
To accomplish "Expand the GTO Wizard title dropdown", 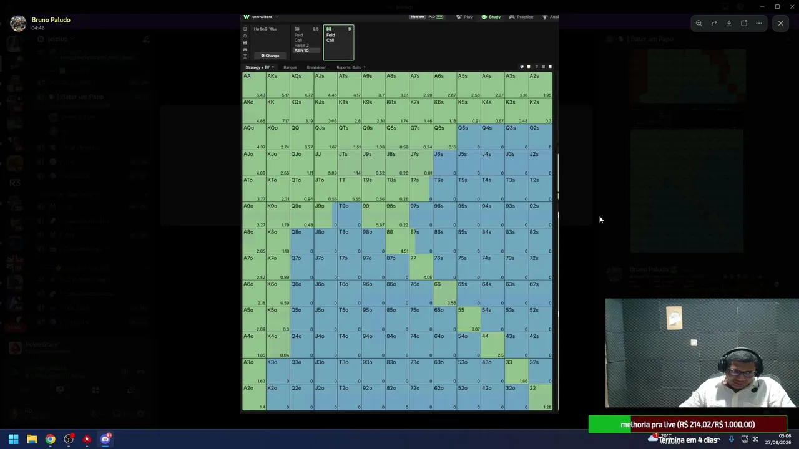I will pyautogui.click(x=277, y=17).
